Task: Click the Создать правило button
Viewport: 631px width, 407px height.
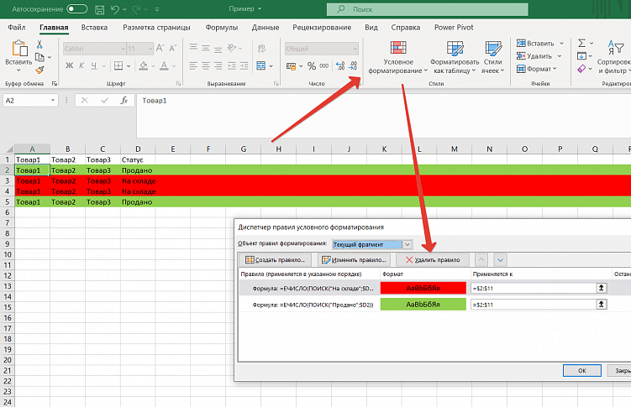Action: 276,261
